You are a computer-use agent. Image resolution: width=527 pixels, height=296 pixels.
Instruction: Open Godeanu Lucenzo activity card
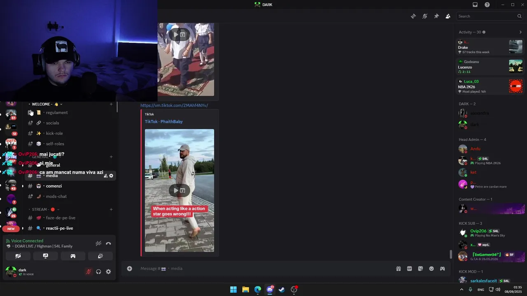[490, 67]
